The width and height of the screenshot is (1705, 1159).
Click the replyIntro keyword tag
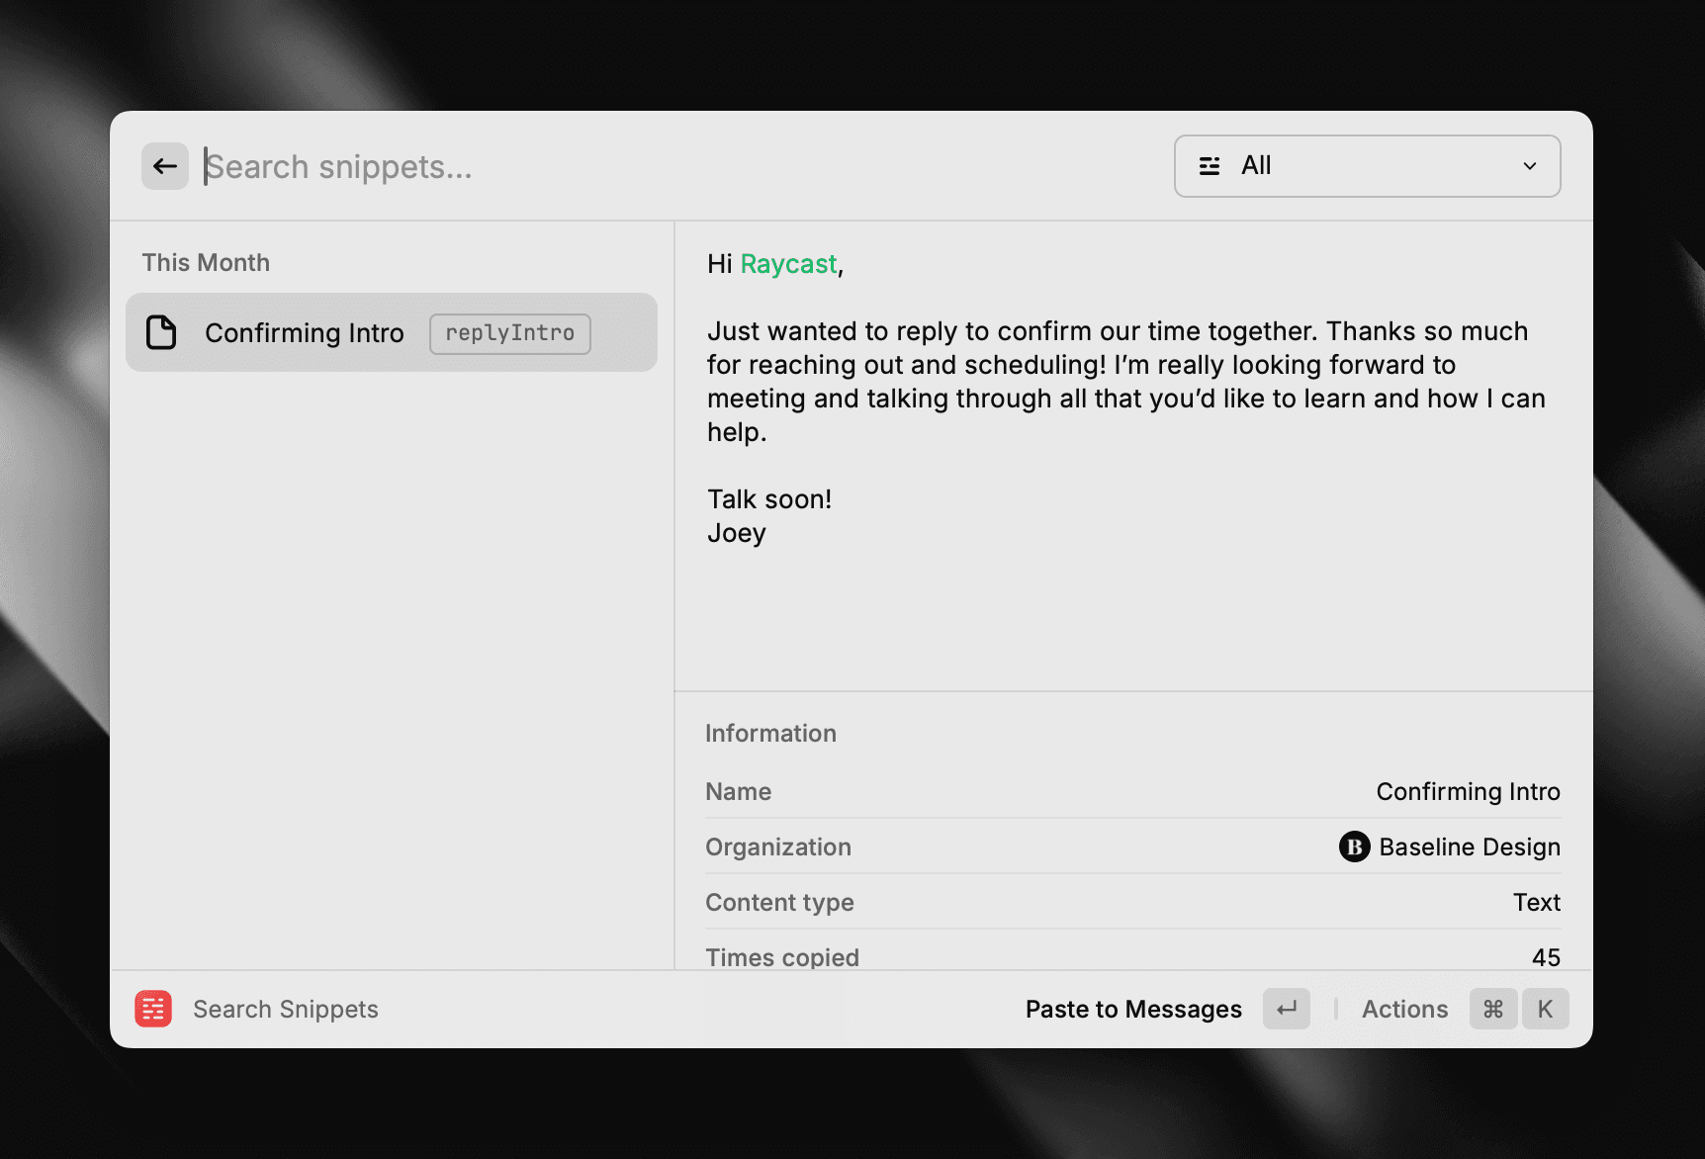pyautogui.click(x=510, y=333)
